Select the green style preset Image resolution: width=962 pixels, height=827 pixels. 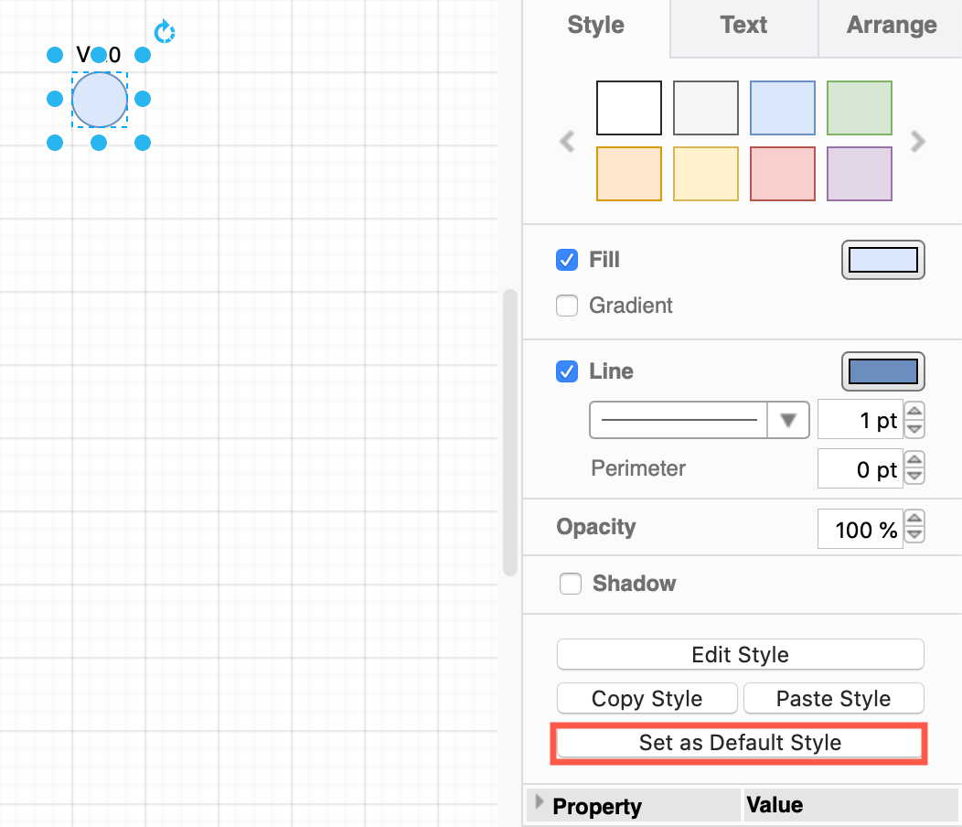point(859,107)
